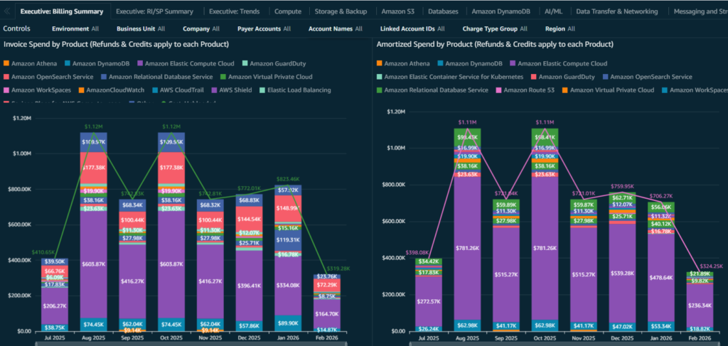Select Amazon Elastic Compute Cloud in Invoice legend
728x346 pixels.
(186, 63)
